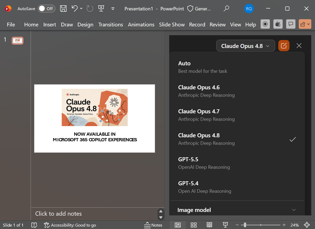315x229 pixels.
Task: Click the spell check book icon
Action: coord(34,225)
